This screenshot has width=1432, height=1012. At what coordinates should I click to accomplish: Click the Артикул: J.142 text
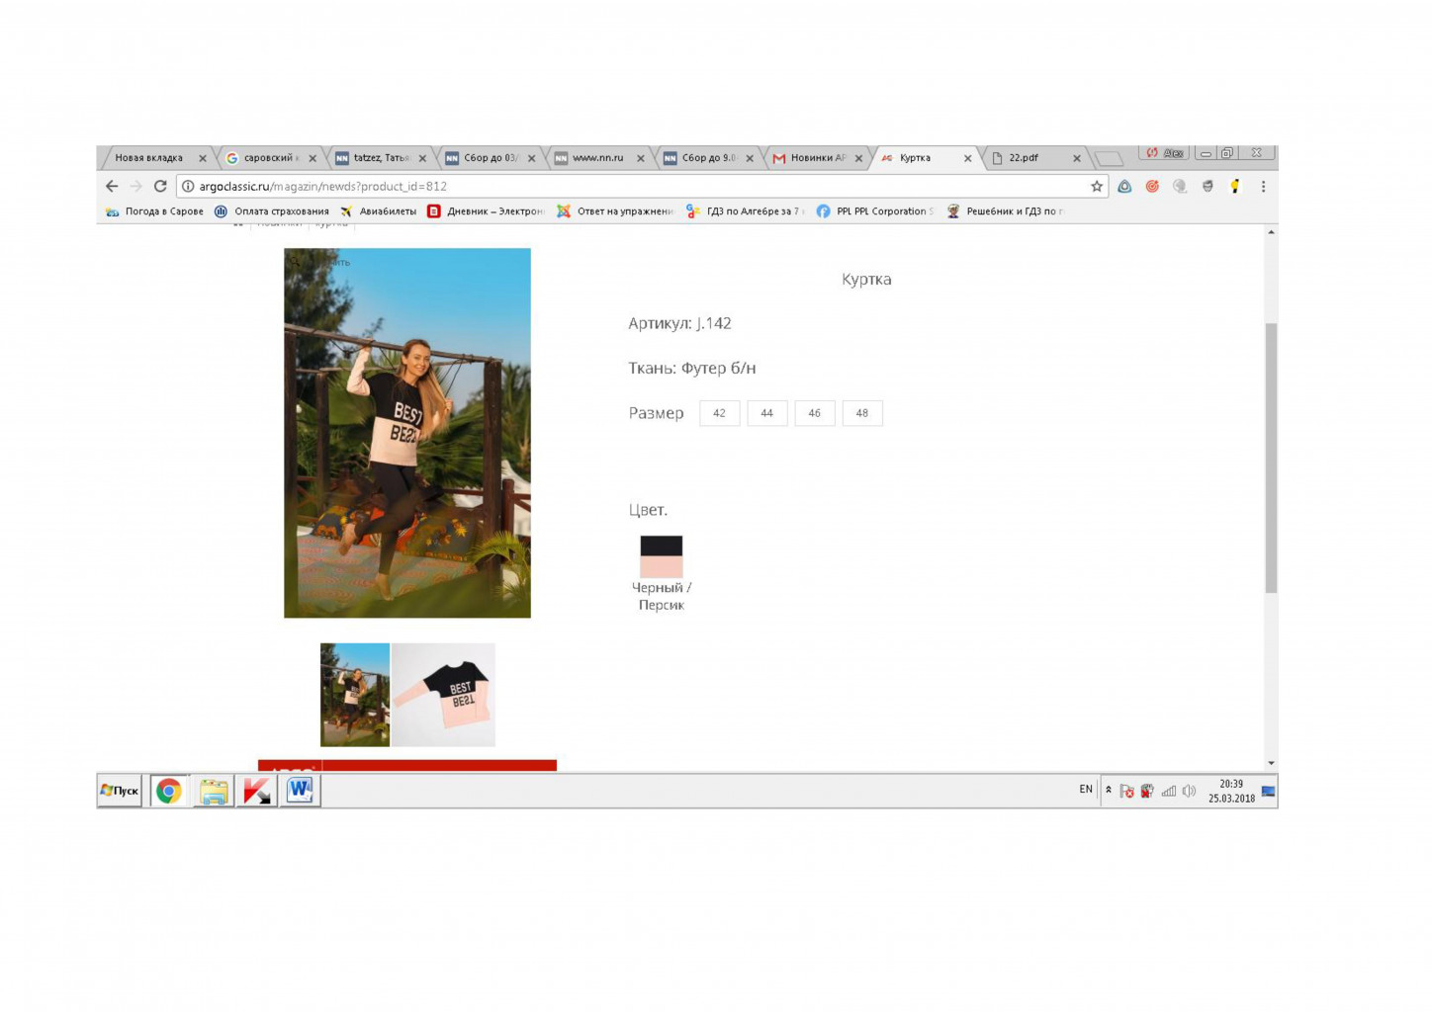[x=679, y=323]
